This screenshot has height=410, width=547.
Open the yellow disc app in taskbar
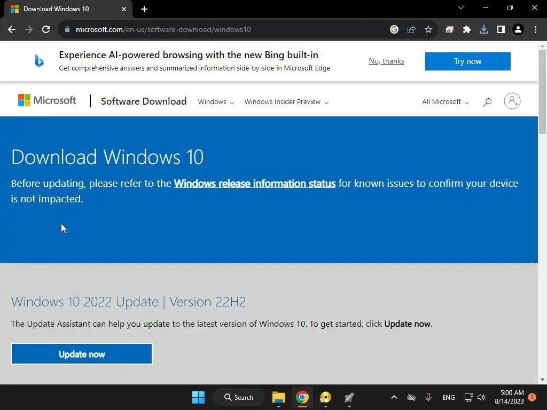click(x=325, y=397)
